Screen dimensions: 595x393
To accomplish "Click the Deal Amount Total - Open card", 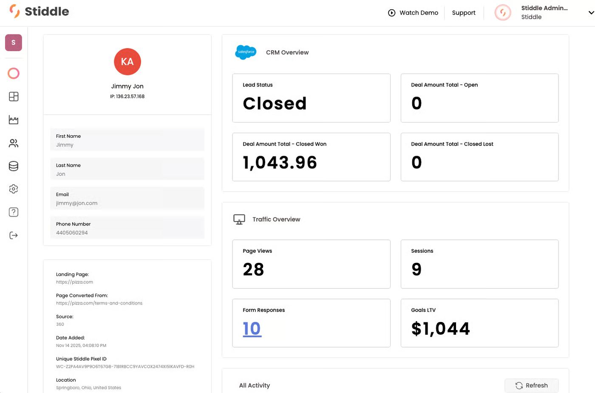I will click(479, 98).
